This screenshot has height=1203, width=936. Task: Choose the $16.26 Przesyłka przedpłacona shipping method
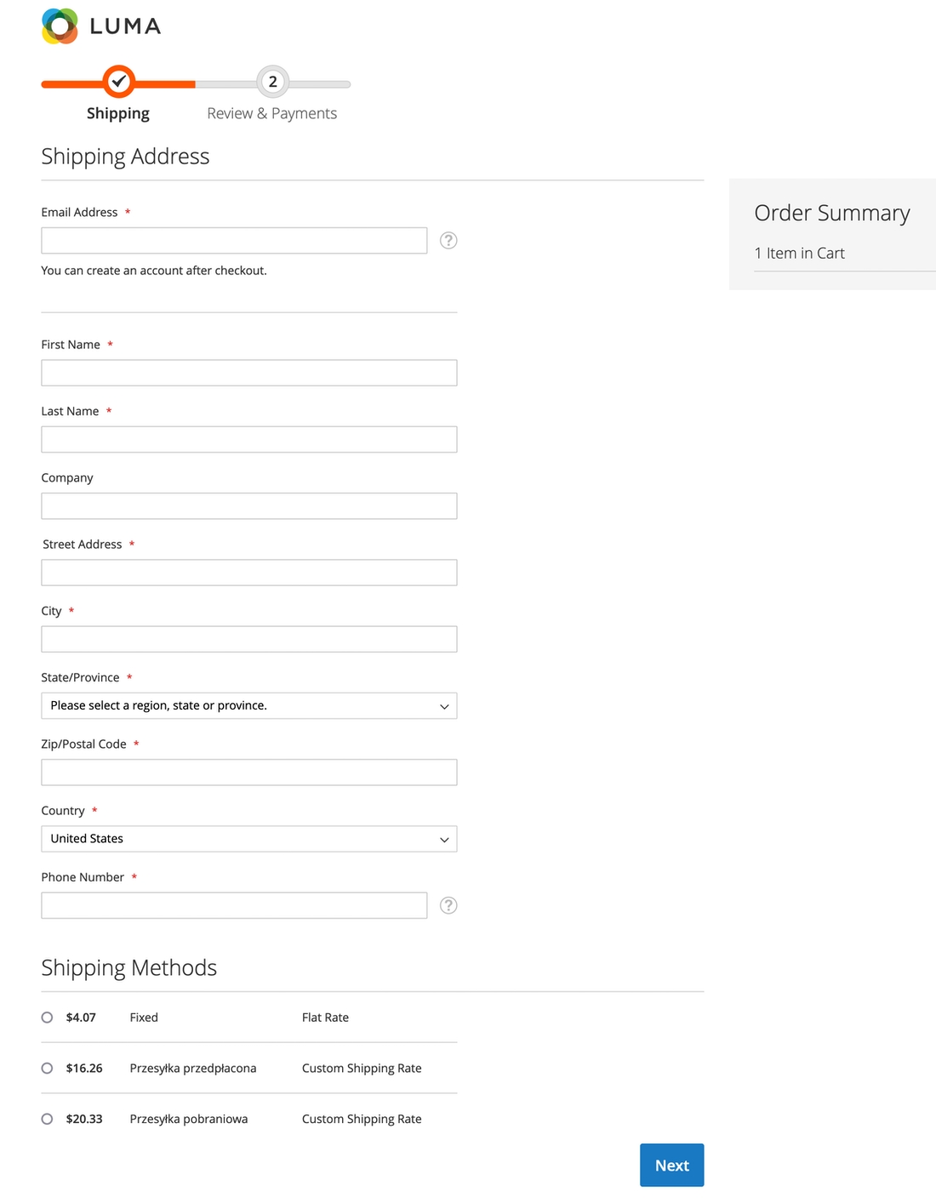click(48, 1069)
